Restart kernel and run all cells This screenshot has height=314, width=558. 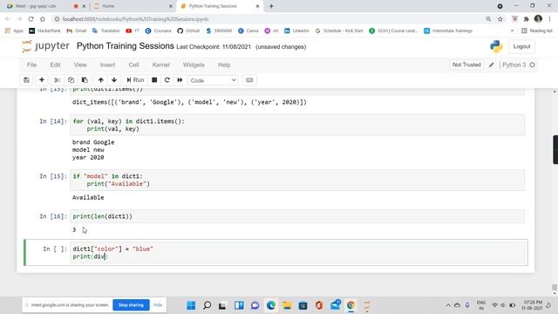[x=180, y=80]
